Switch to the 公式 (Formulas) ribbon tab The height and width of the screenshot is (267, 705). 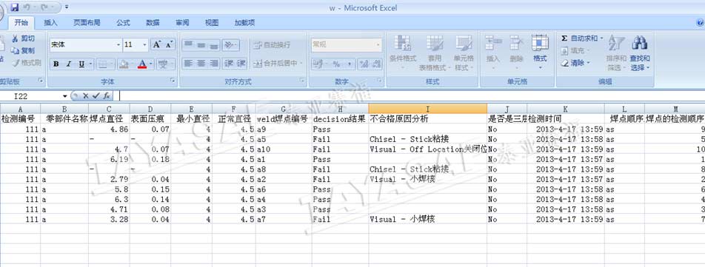tap(123, 22)
